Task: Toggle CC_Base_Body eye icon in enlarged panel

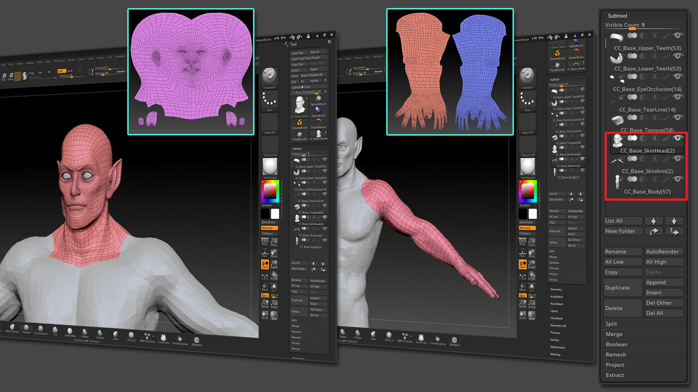Action: pos(678,179)
